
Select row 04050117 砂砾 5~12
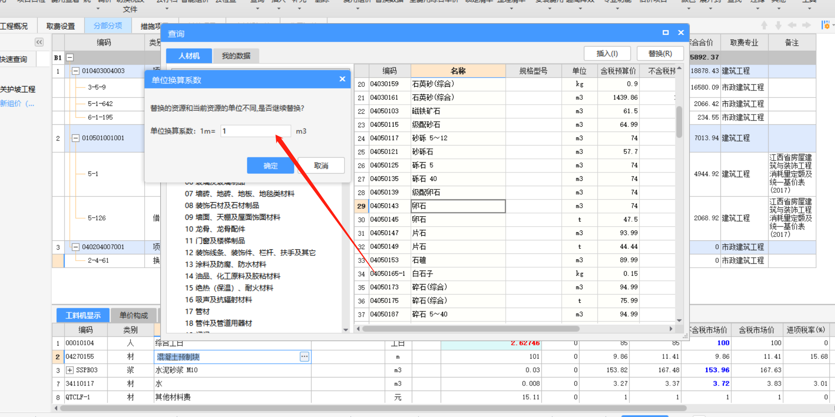click(515, 138)
